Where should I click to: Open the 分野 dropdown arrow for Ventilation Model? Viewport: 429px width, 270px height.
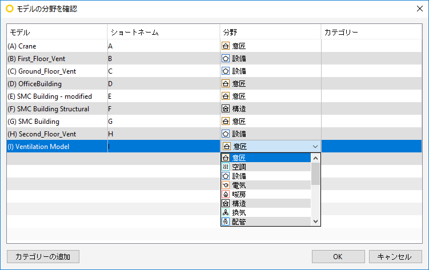point(315,147)
